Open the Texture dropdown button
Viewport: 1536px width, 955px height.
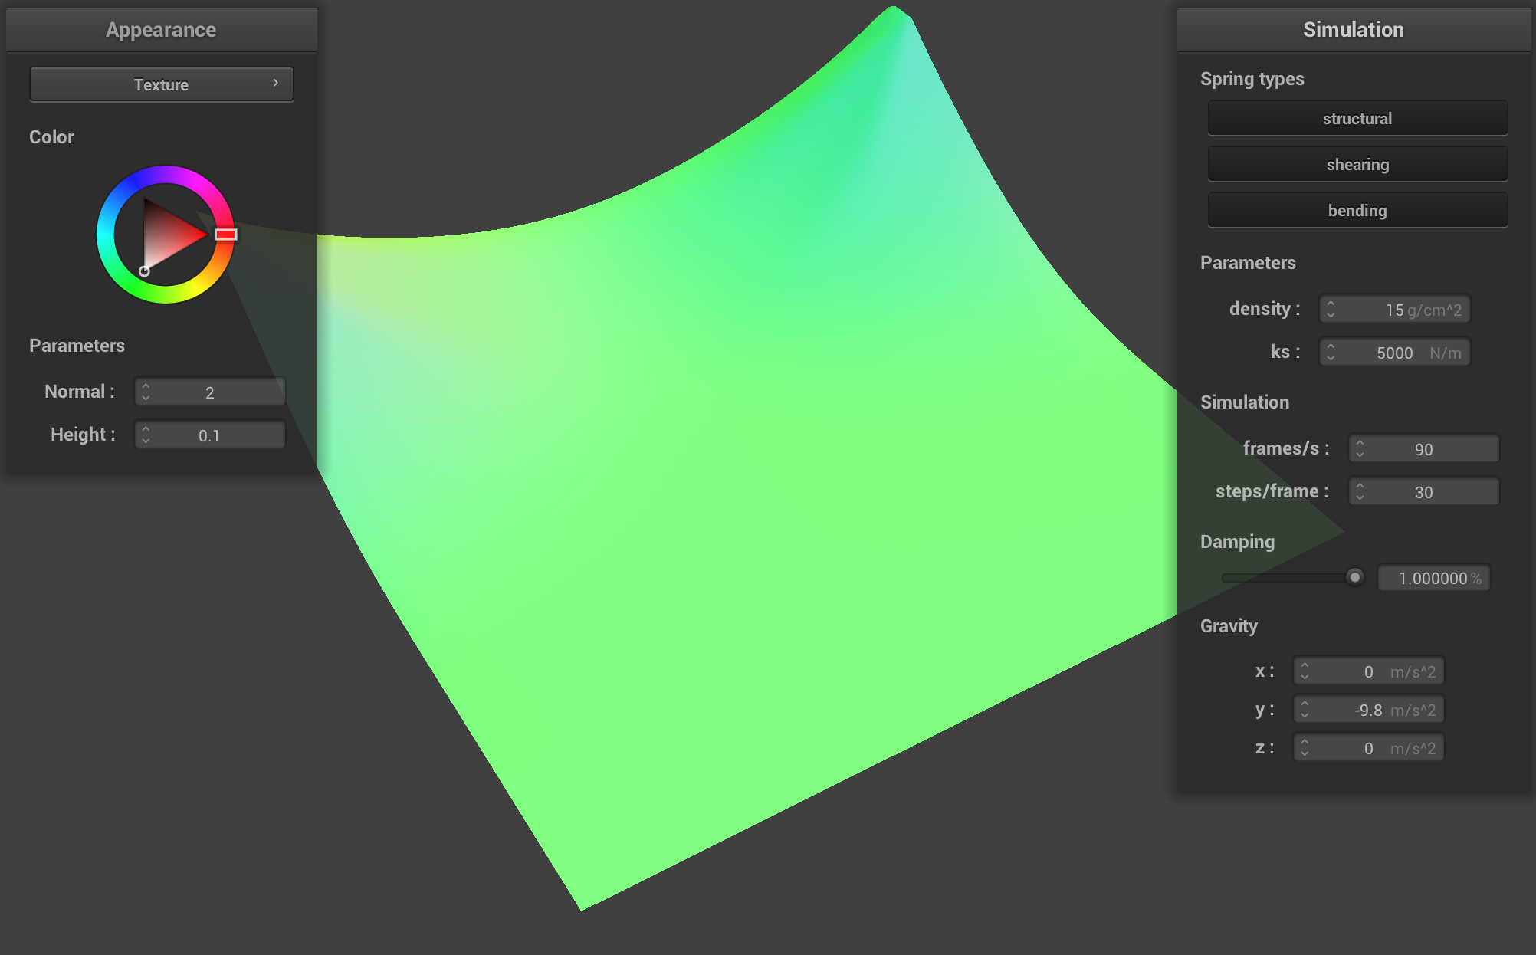[161, 84]
